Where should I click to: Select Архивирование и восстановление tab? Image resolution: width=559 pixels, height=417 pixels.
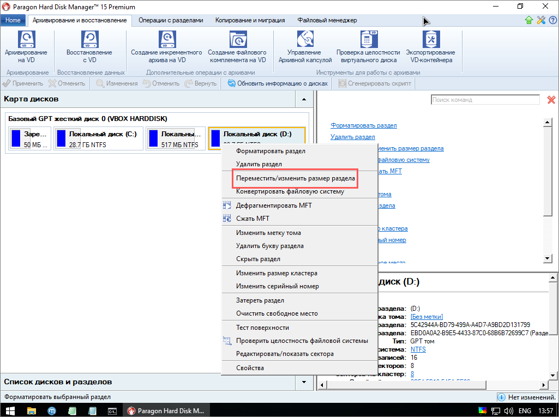80,20
